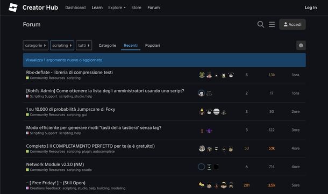Switch to the Popolari tab
This screenshot has width=328, height=194.
click(153, 45)
